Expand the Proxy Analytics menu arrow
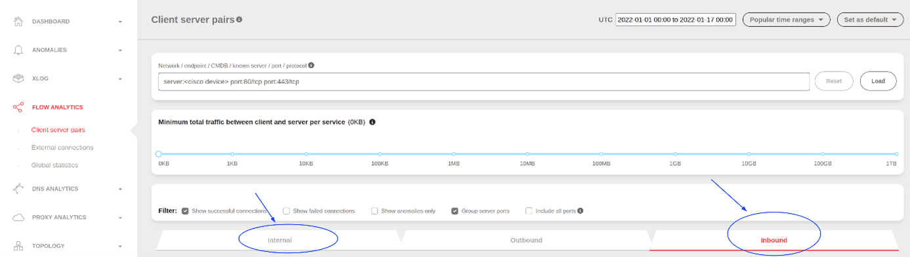 (120, 218)
